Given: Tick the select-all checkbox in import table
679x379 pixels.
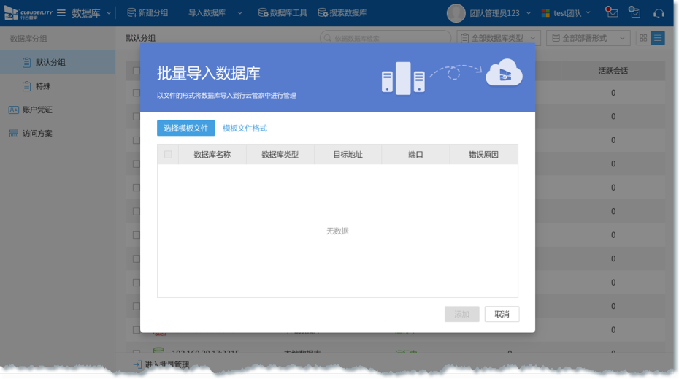Looking at the screenshot, I should [169, 155].
